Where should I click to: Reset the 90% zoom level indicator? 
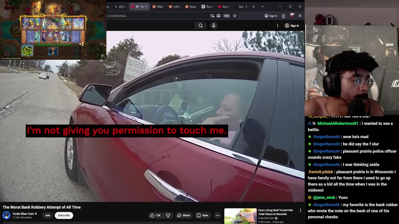[227, 16]
